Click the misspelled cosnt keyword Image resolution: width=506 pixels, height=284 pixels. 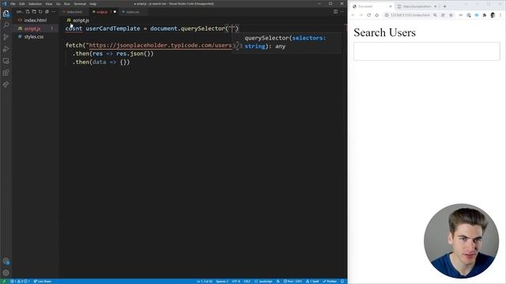(74, 28)
